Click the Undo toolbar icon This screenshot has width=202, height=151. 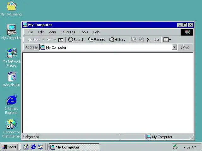tap(156, 40)
